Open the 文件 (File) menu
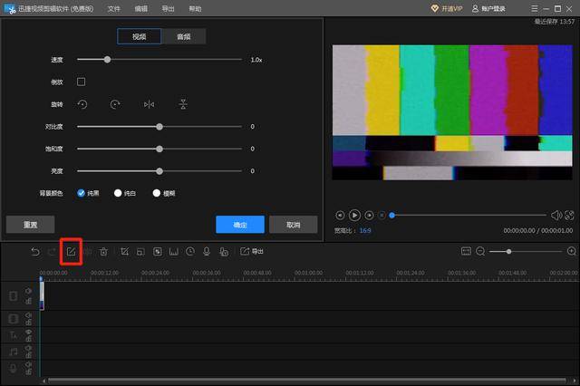This screenshot has width=580, height=386. point(114,8)
